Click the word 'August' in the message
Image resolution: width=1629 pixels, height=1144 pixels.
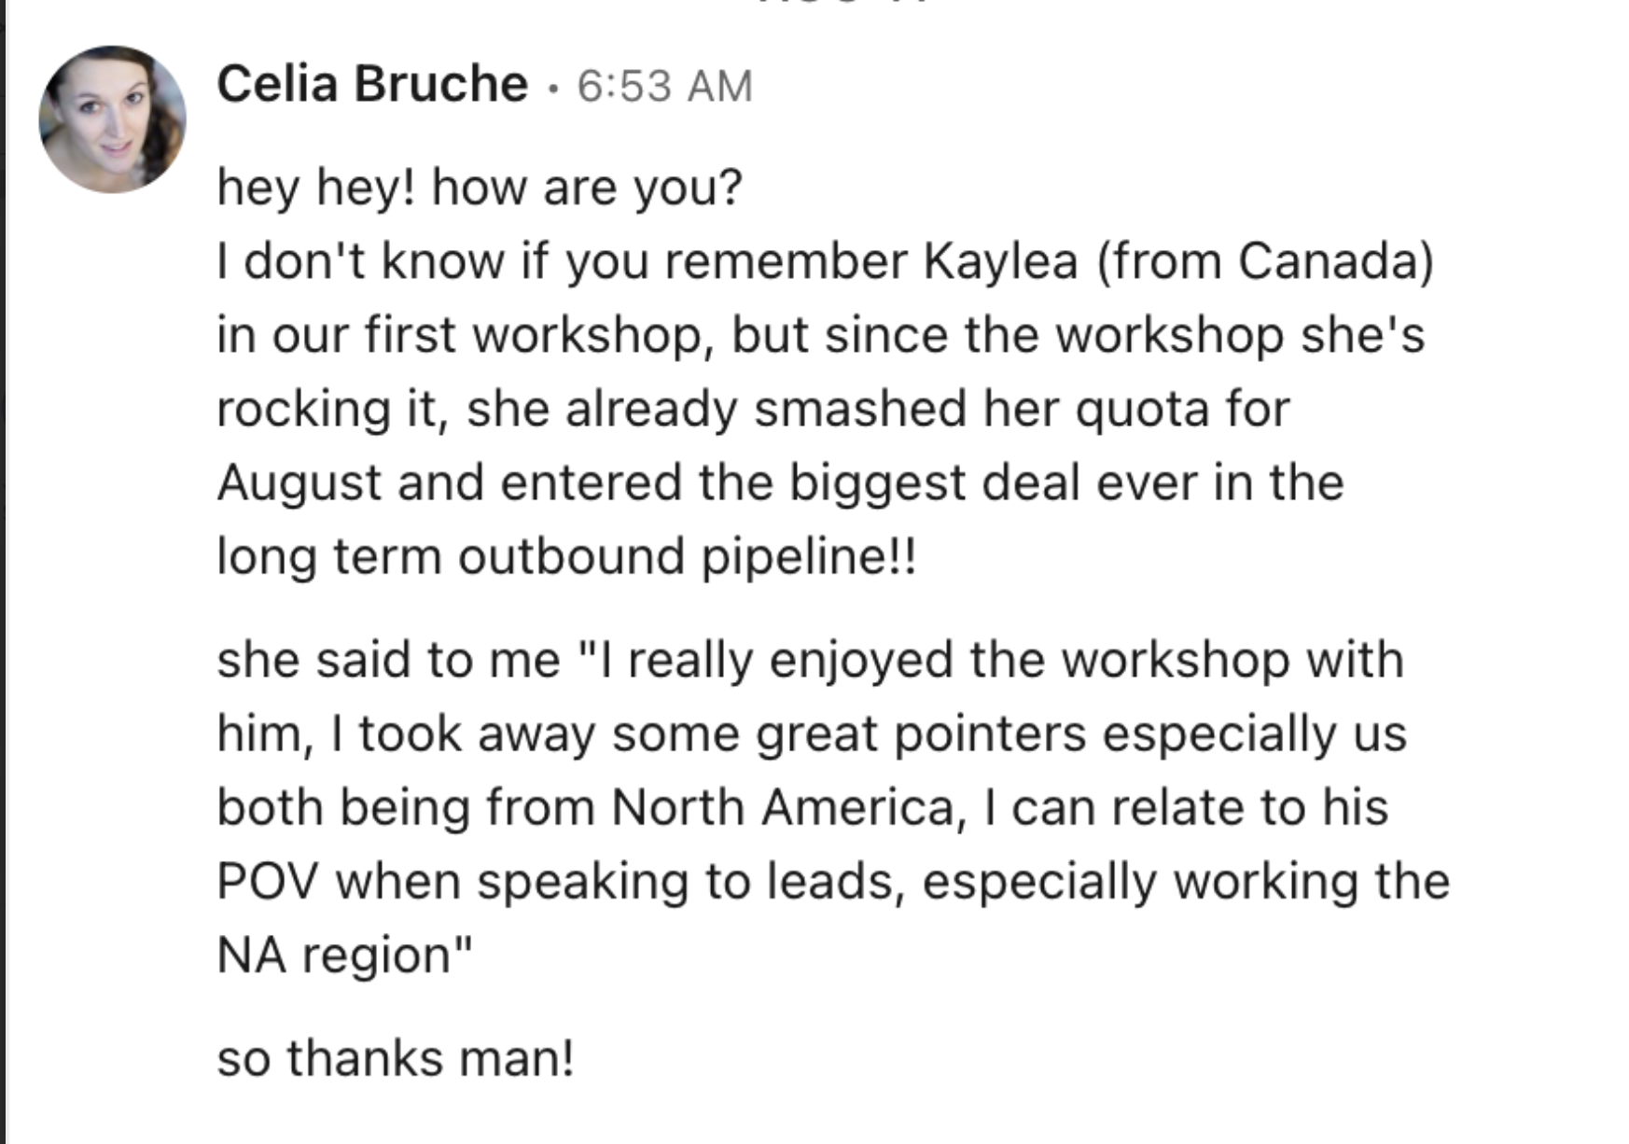pyautogui.click(x=299, y=483)
